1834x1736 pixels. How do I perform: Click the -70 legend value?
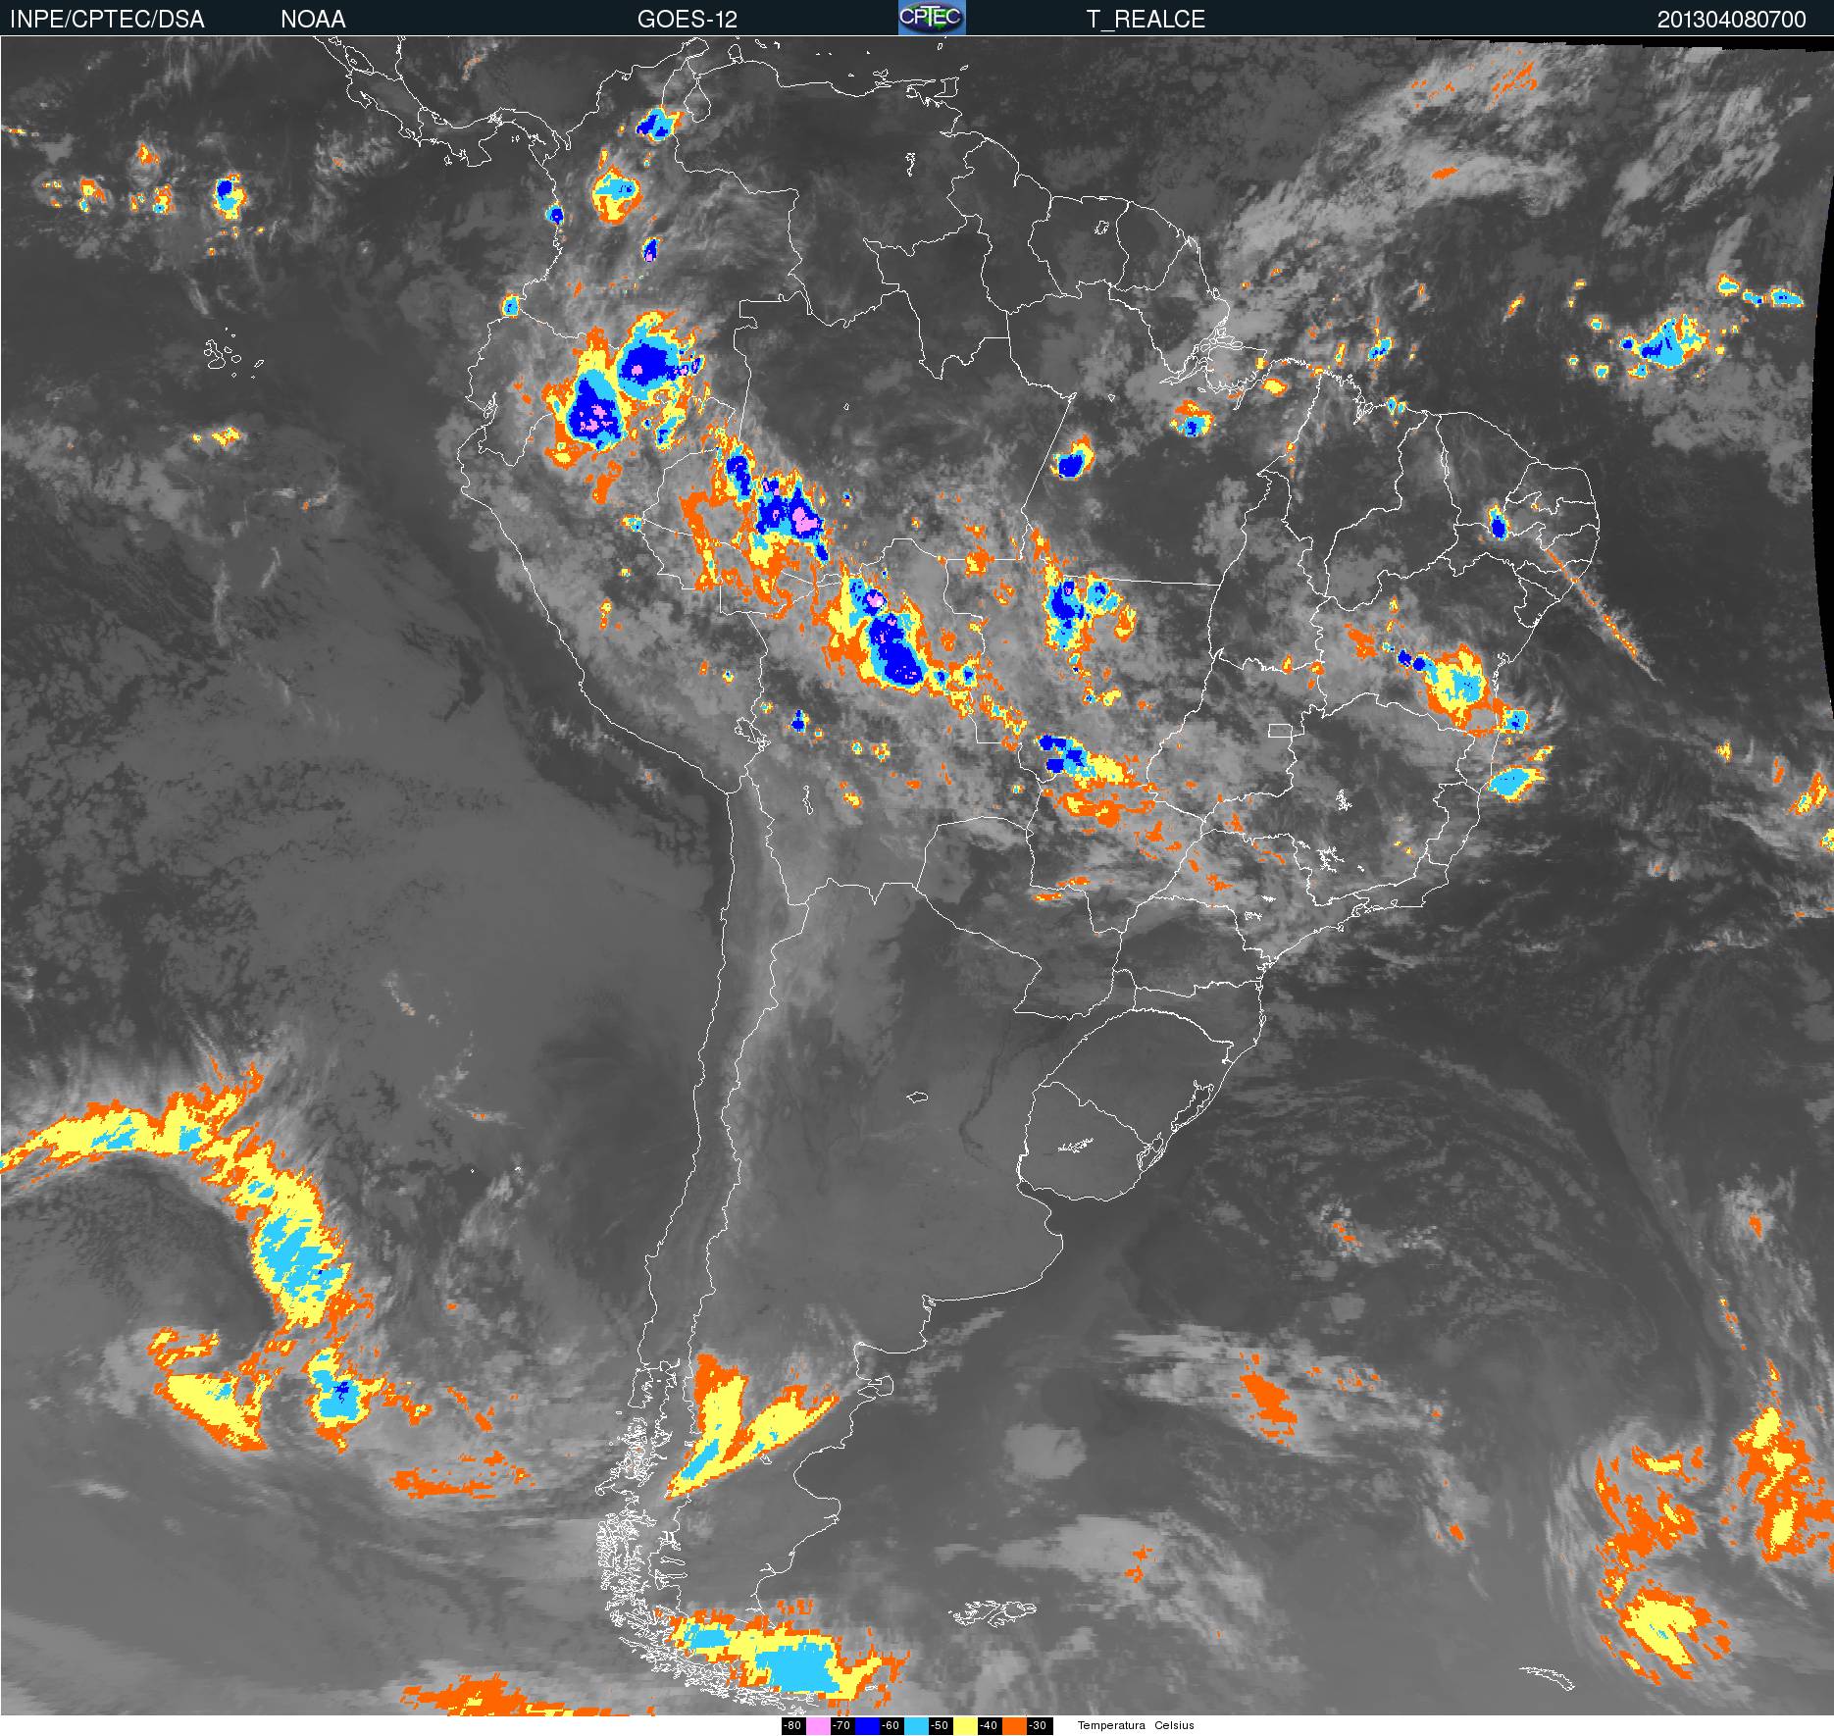841,1726
